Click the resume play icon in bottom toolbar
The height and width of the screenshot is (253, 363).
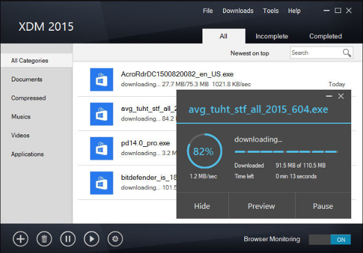pos(91,239)
